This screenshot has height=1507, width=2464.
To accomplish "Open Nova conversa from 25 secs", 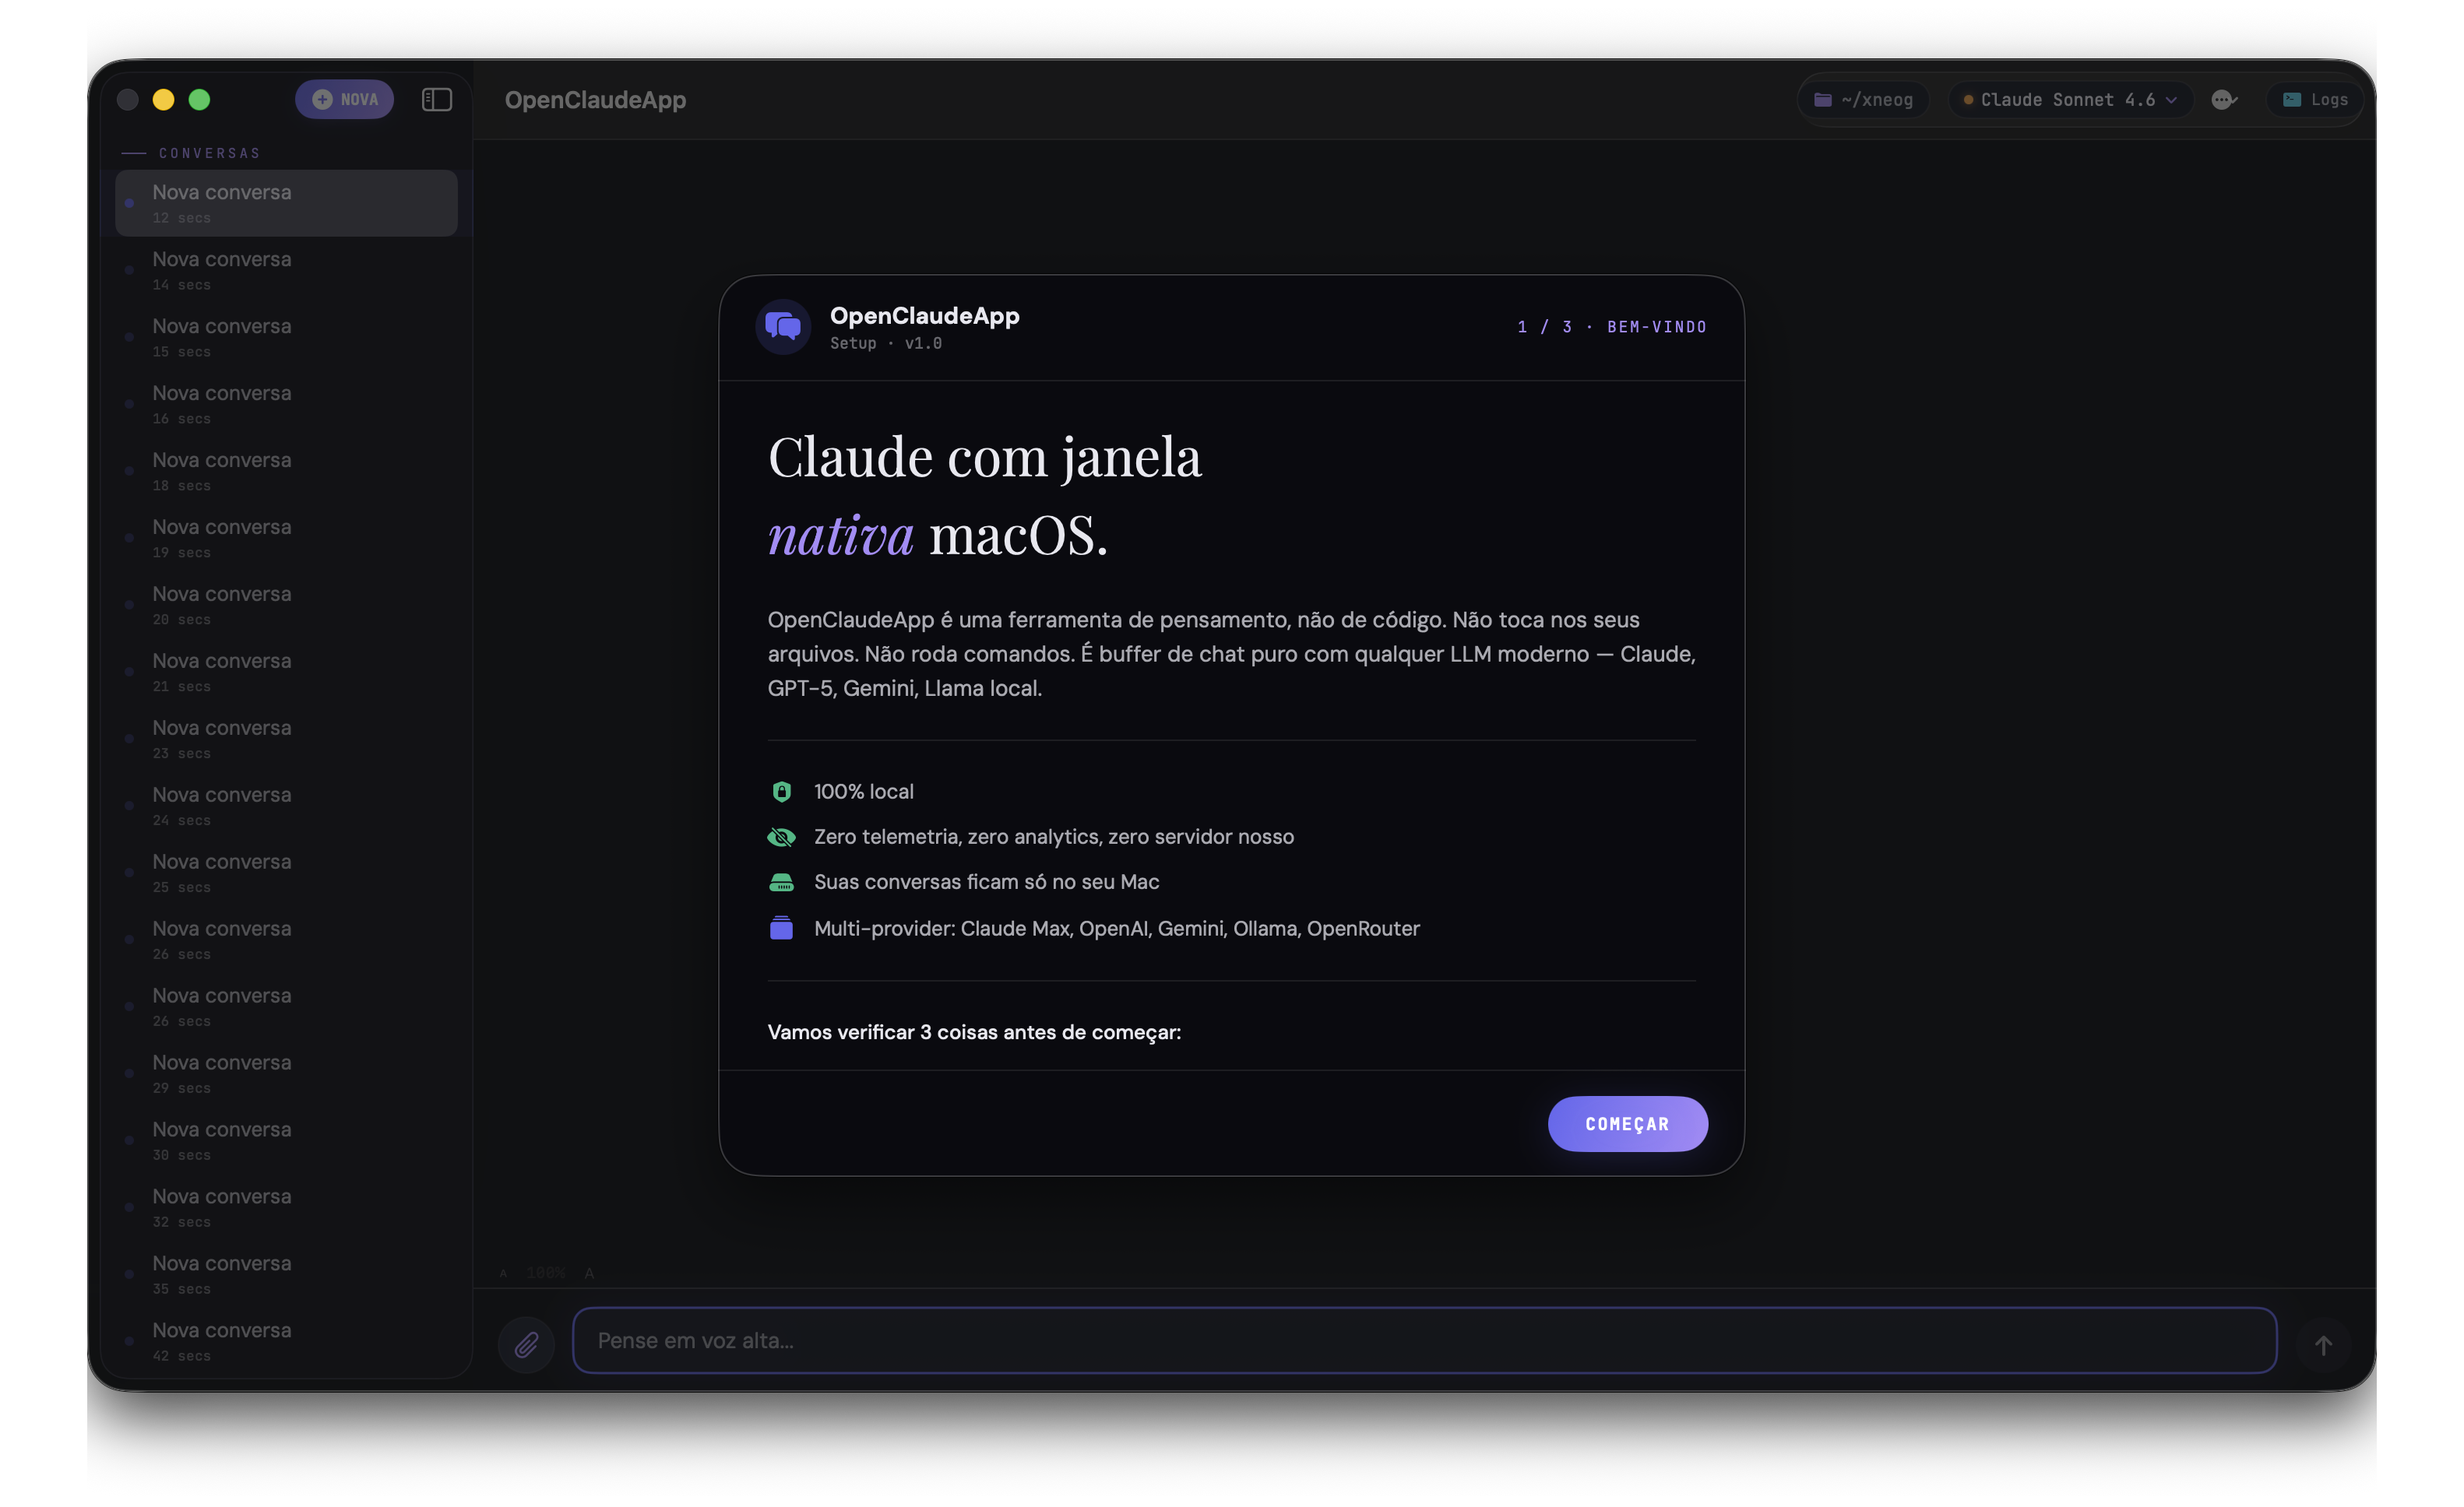I will coord(286,873).
